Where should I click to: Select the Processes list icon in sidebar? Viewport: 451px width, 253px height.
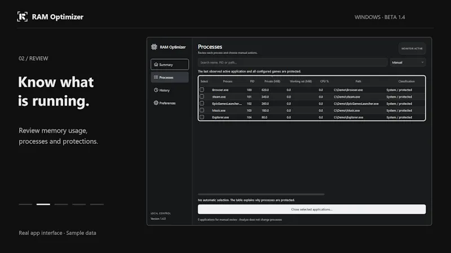[x=156, y=77]
